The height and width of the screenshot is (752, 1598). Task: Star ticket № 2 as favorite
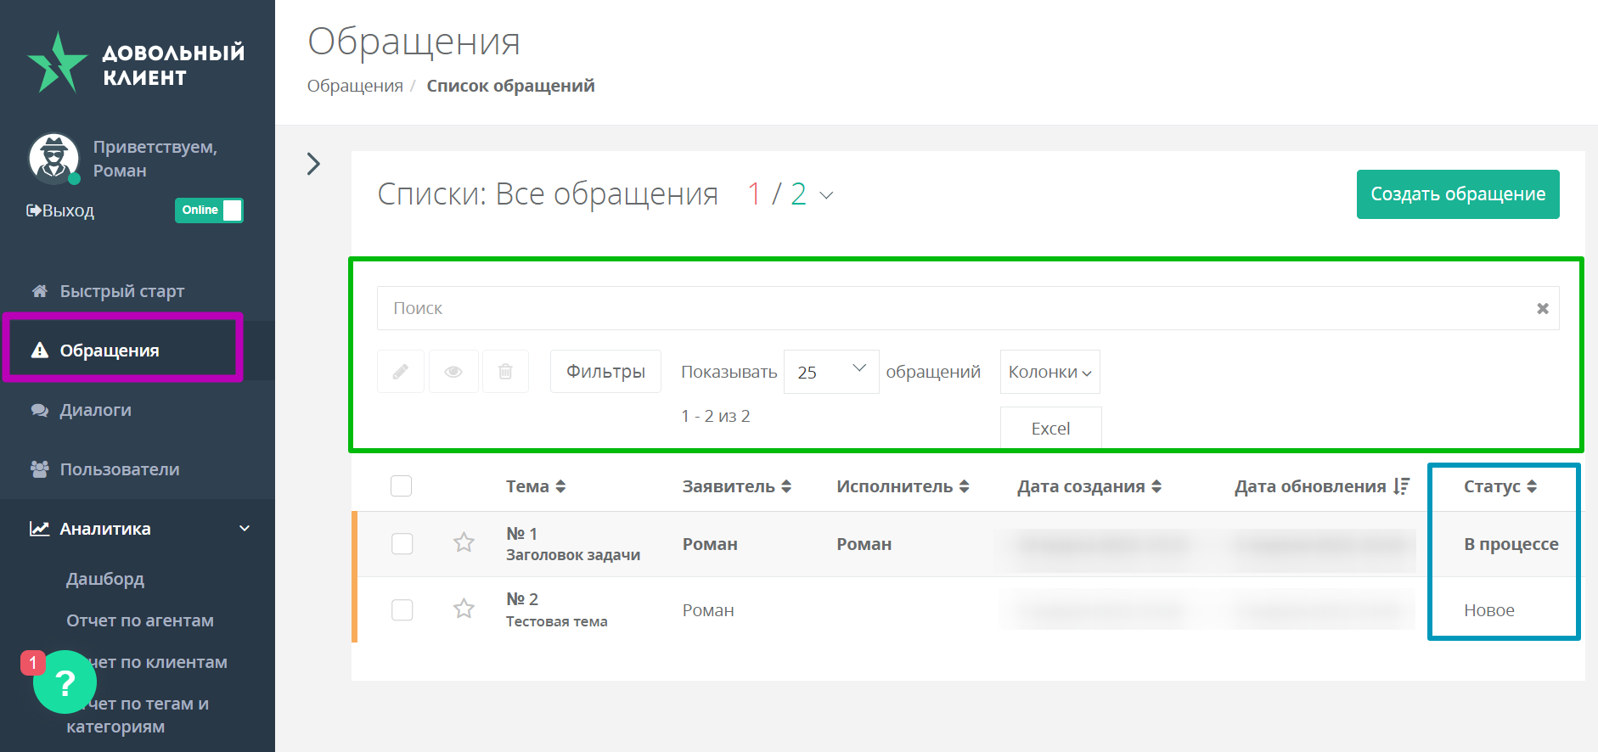point(464,609)
